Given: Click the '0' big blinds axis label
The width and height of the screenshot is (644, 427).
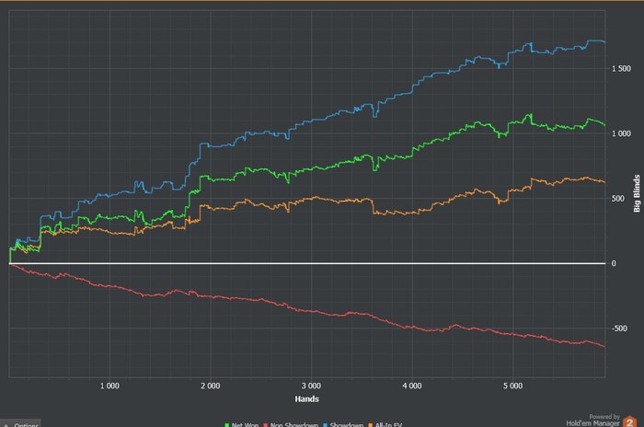Looking at the screenshot, I should pyautogui.click(x=614, y=263).
